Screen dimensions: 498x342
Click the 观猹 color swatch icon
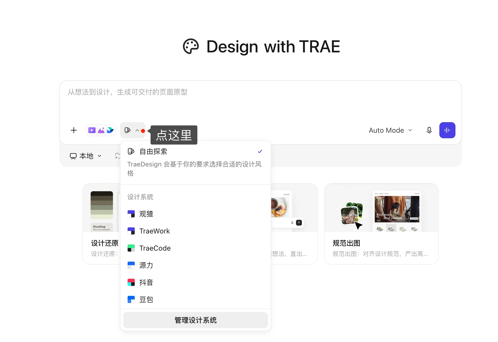[131, 214]
